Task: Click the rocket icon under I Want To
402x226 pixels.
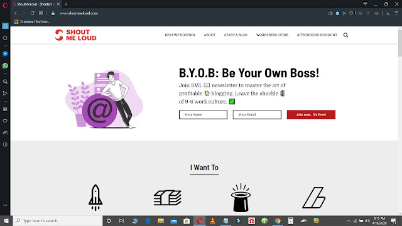Action: 95,198
